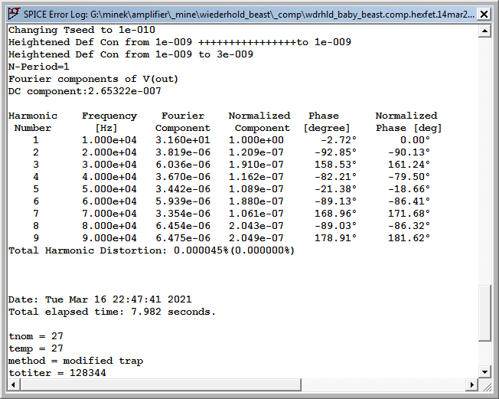Image resolution: width=499 pixels, height=399 pixels.
Task: Click frequency value 4.000e+04
Action: pyautogui.click(x=109, y=177)
